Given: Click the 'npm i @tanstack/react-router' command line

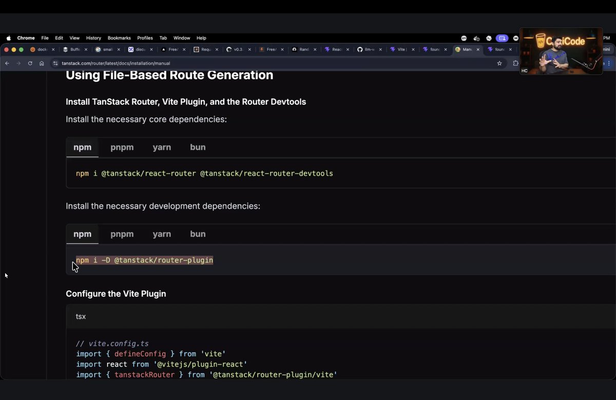Looking at the screenshot, I should click(204, 174).
